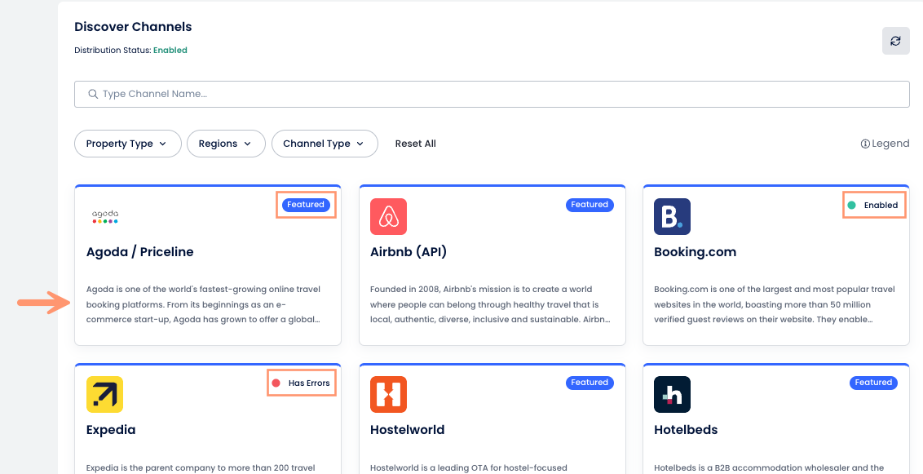Click the Hostelworld description 'leading OTA' text

point(469,468)
